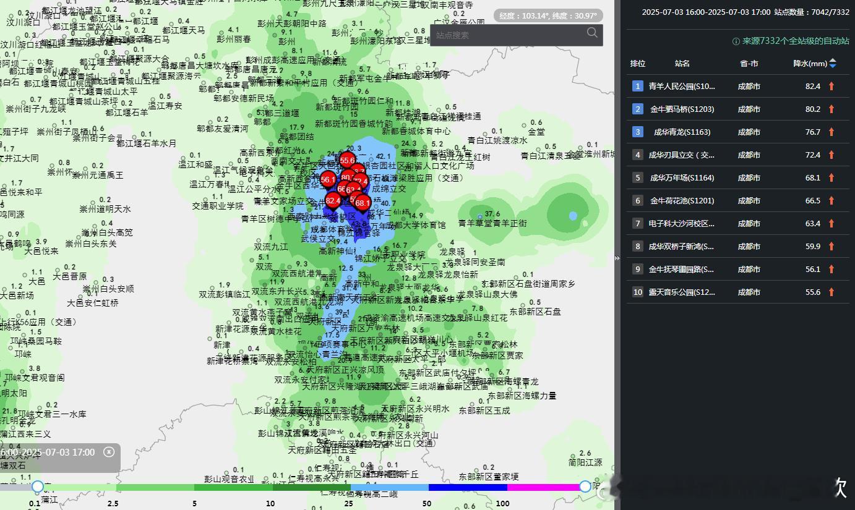The height and width of the screenshot is (510, 855).
Task: Open station 金牛荷花池(S1201) row
Action: tap(737, 201)
